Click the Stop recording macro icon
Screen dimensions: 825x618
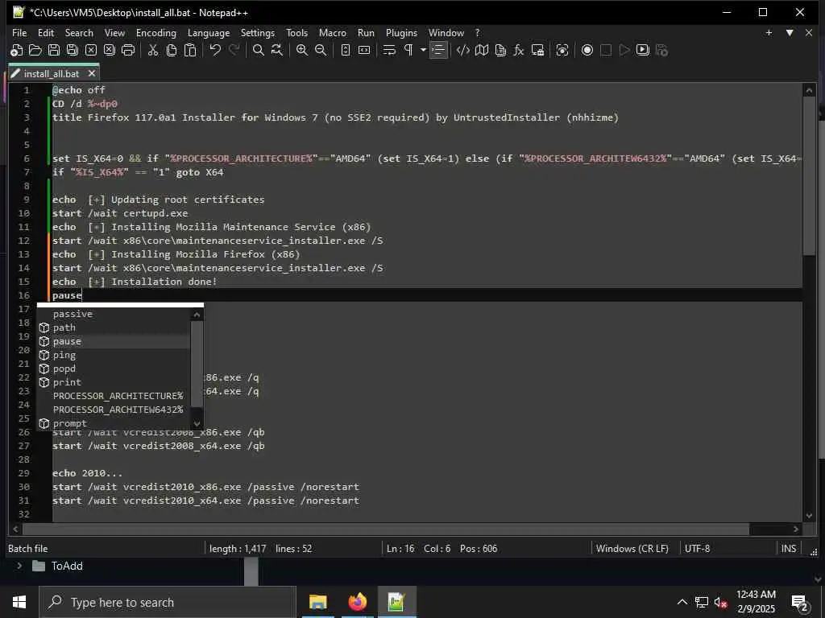tap(606, 51)
